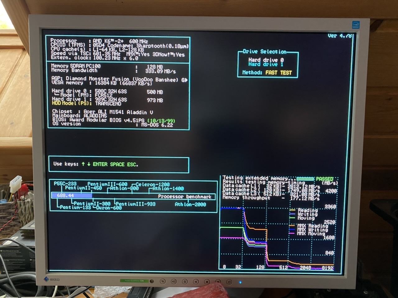398x298 pixels.
Task: Click the power button on the monitor bezel
Action: pos(229,282)
